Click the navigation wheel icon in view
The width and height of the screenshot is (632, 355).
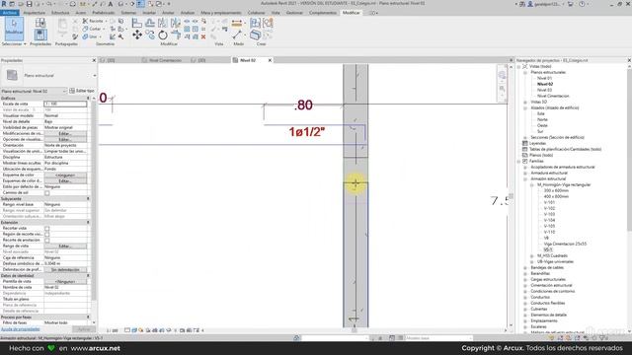coord(502,75)
